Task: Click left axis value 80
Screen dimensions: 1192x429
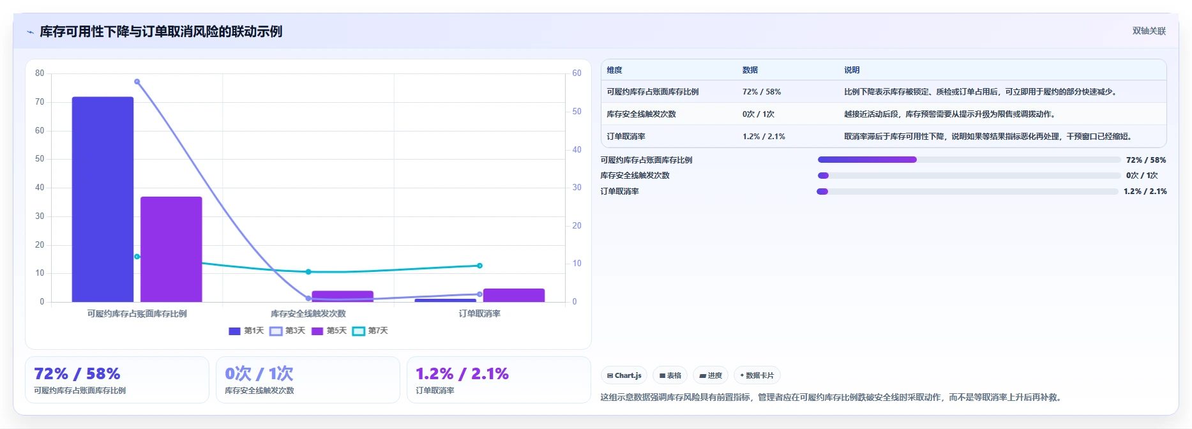Action: 40,73
